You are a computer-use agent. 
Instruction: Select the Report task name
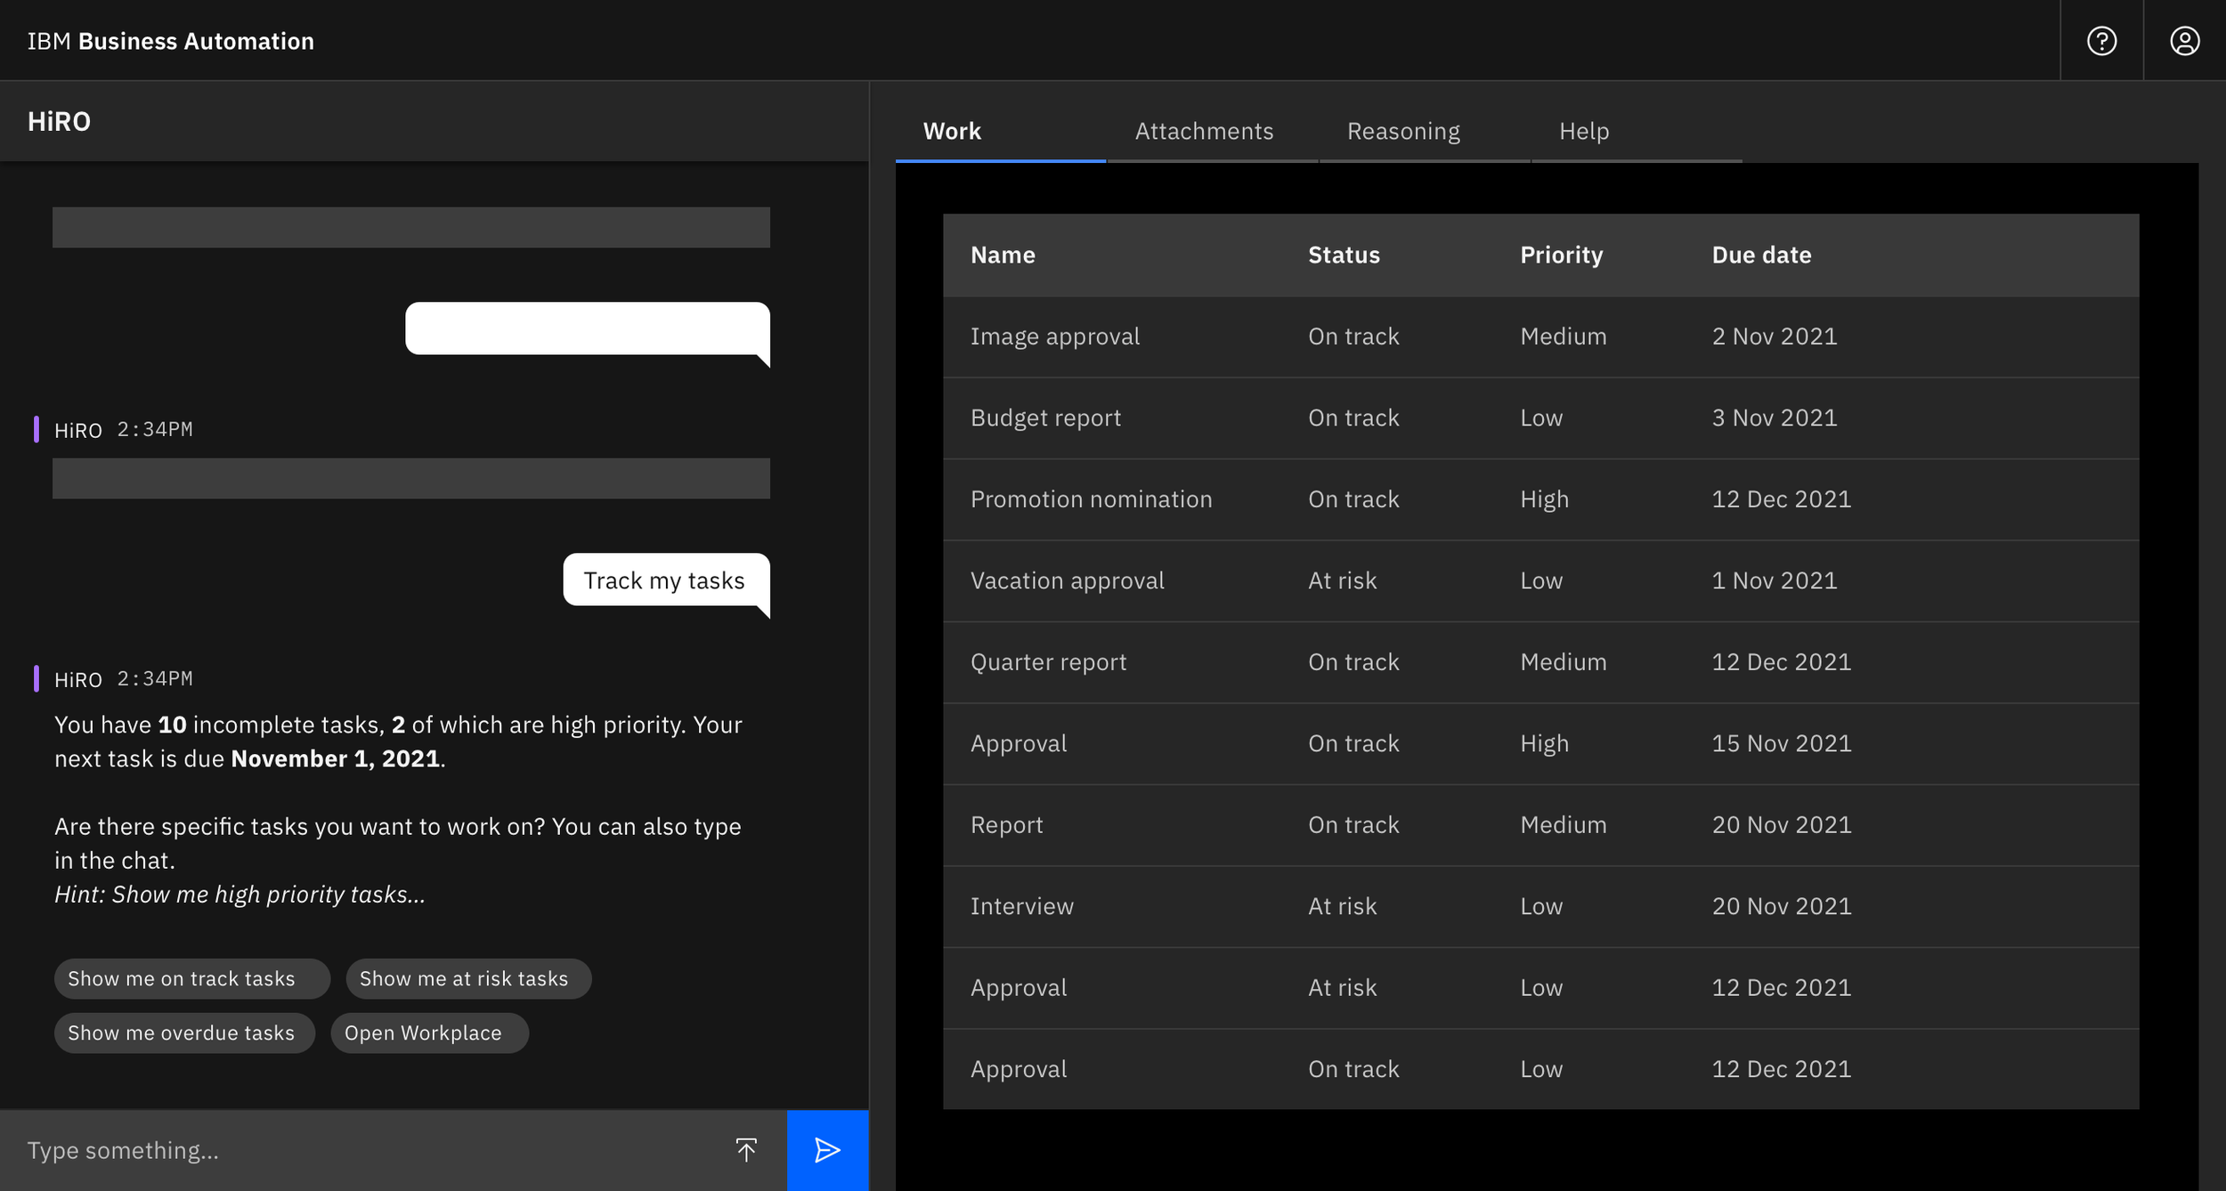1006,825
